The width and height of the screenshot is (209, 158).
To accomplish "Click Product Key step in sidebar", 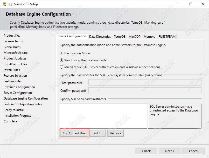I will 12,36.
